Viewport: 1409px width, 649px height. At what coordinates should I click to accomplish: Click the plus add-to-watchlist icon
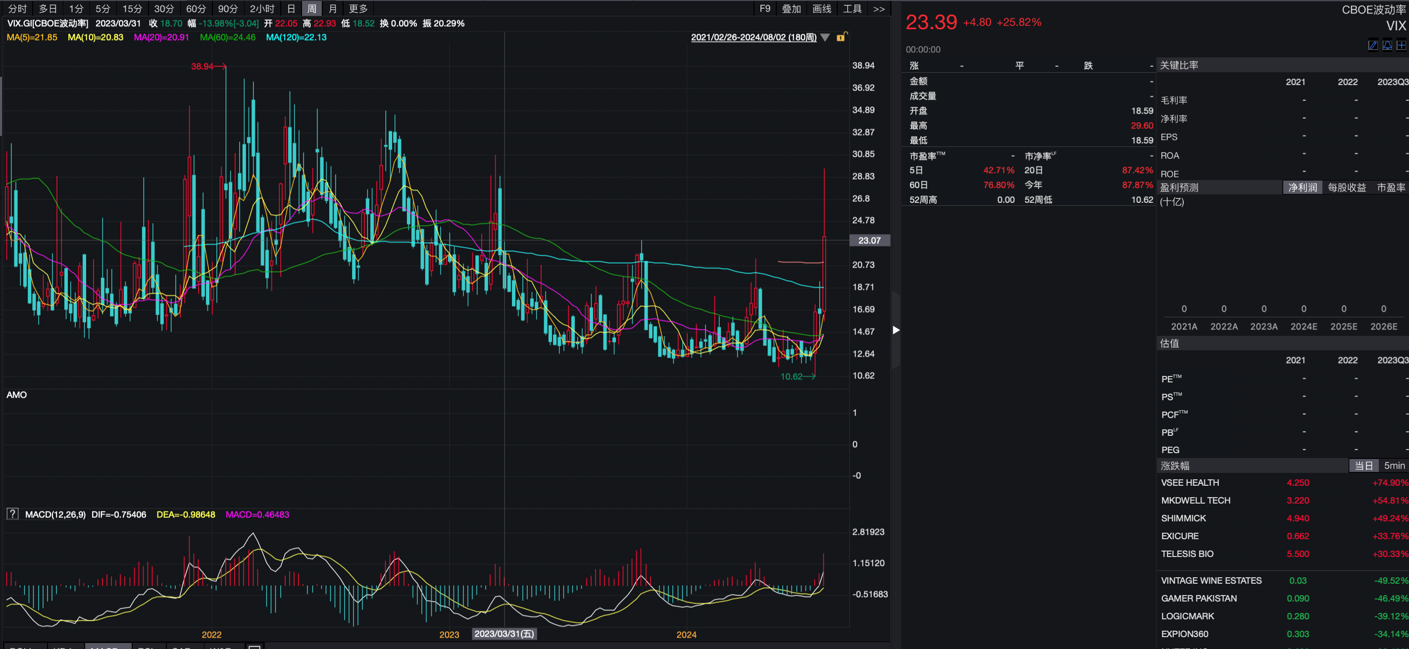pos(1401,46)
